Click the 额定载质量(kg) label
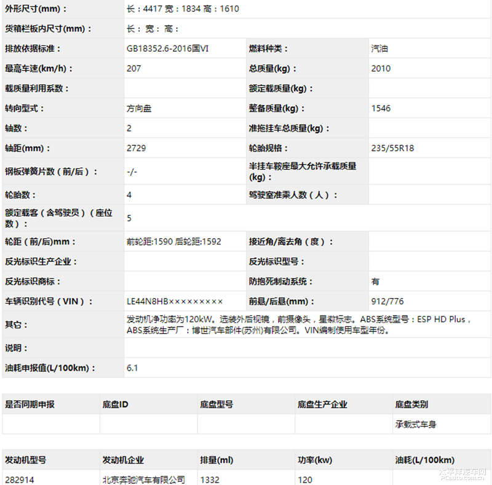This screenshot has width=492, height=485. tap(281, 89)
